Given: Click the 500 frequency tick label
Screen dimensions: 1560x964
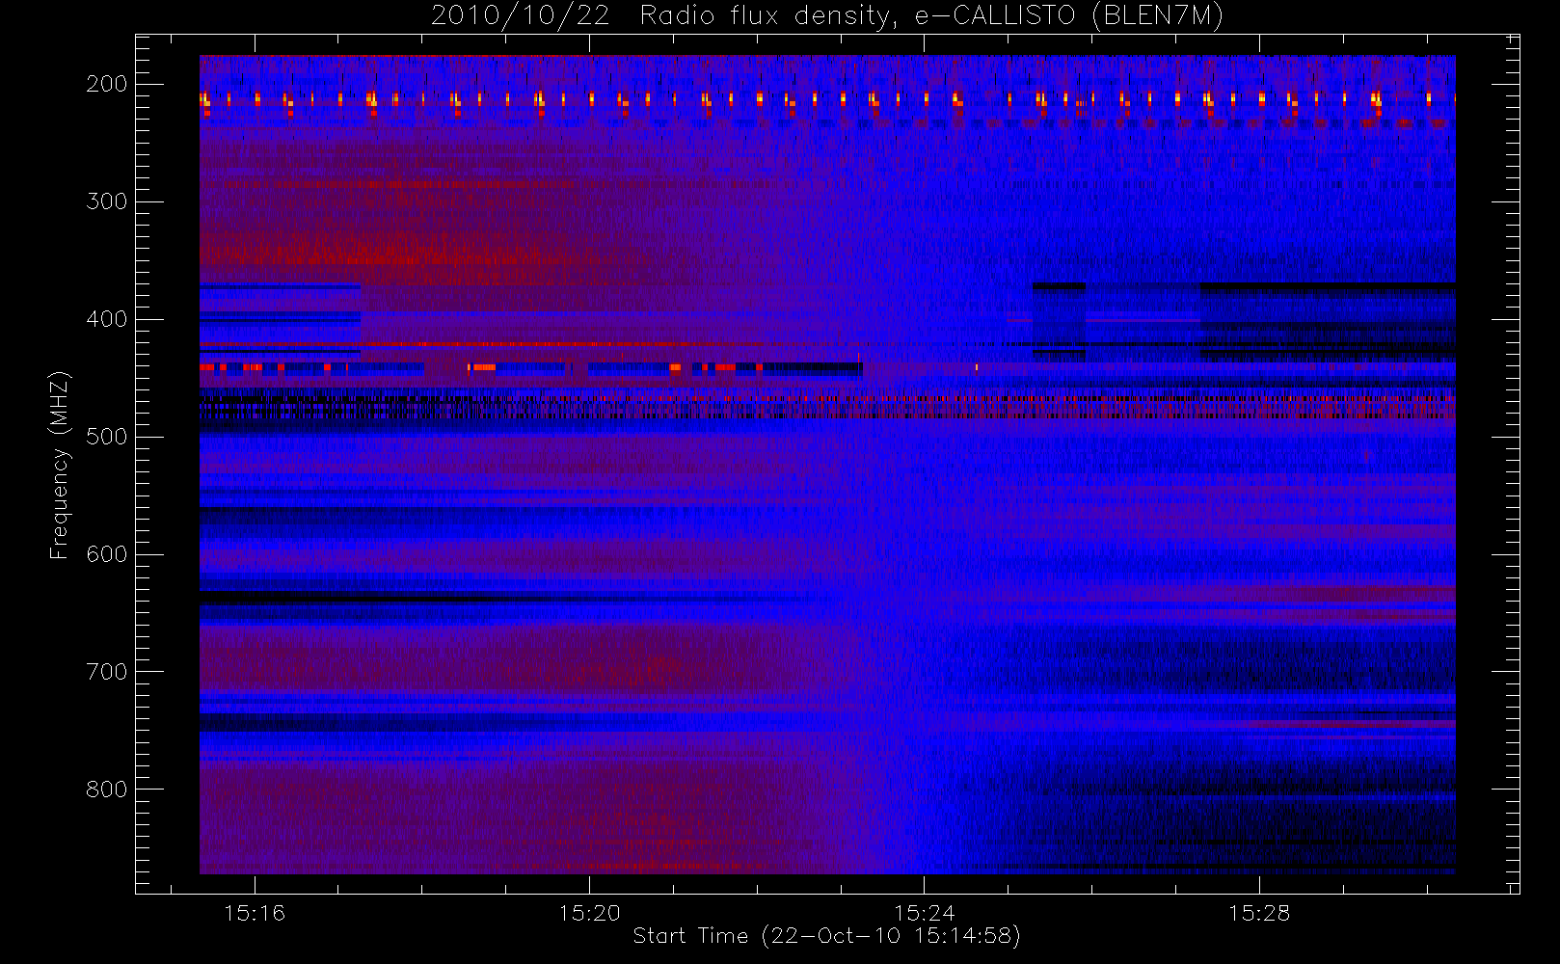Looking at the screenshot, I should (107, 437).
